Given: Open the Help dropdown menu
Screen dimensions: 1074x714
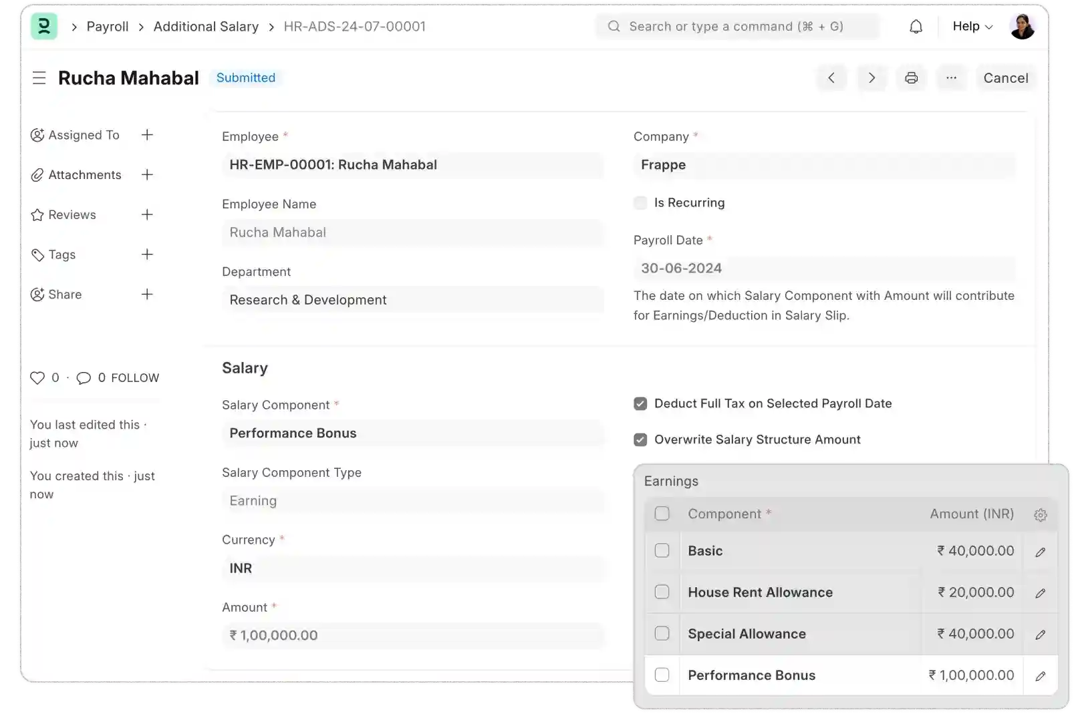Looking at the screenshot, I should 972,27.
